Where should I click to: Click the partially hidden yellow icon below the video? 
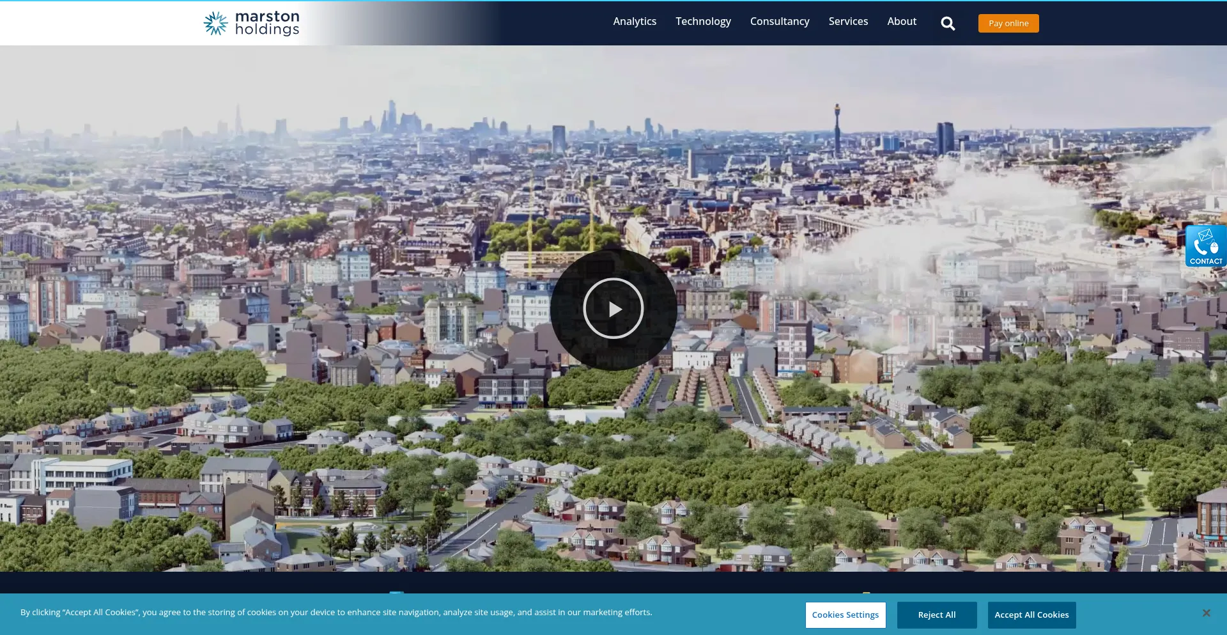tap(866, 593)
